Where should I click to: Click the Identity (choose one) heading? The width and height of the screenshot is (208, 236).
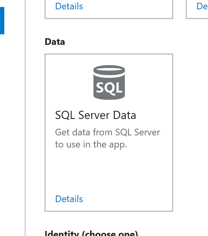[x=91, y=233]
